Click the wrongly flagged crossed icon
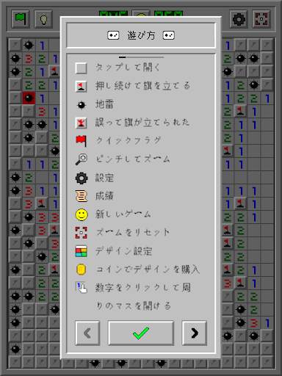The image size is (282, 376). 81,123
